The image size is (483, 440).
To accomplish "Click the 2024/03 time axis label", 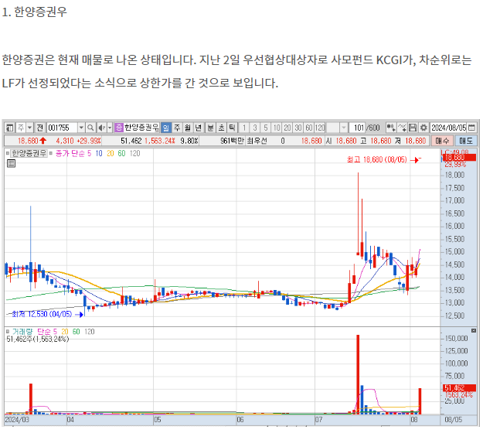I will [x=17, y=420].
